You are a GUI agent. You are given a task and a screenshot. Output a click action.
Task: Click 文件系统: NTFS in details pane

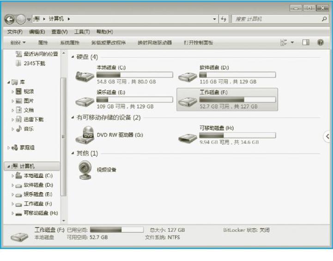click(163, 237)
